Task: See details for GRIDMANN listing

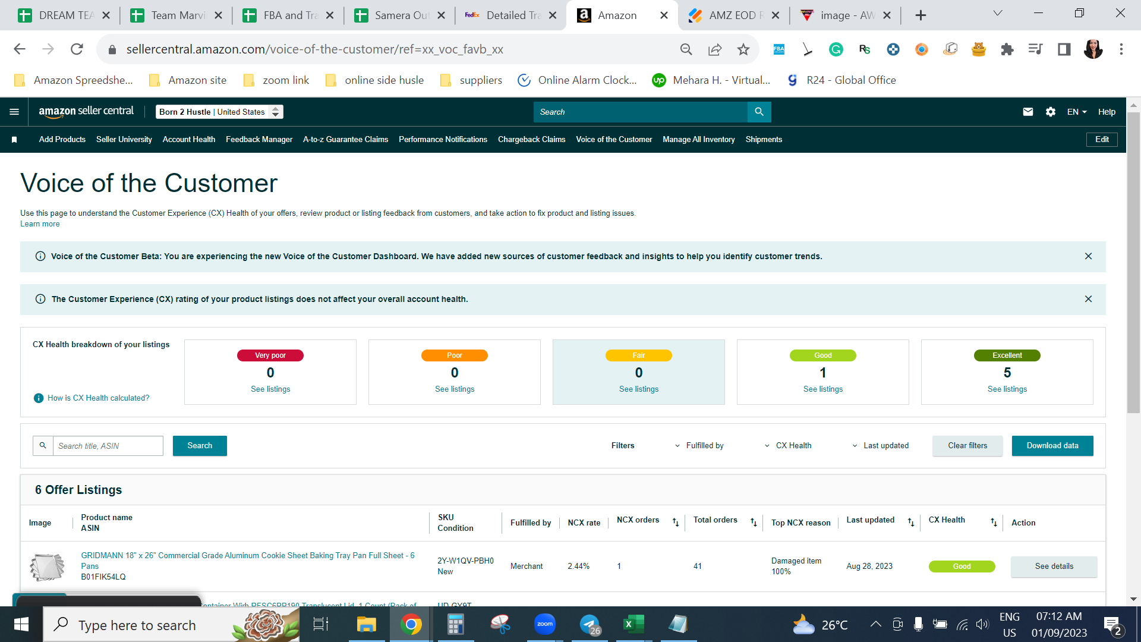Action: [1054, 567]
